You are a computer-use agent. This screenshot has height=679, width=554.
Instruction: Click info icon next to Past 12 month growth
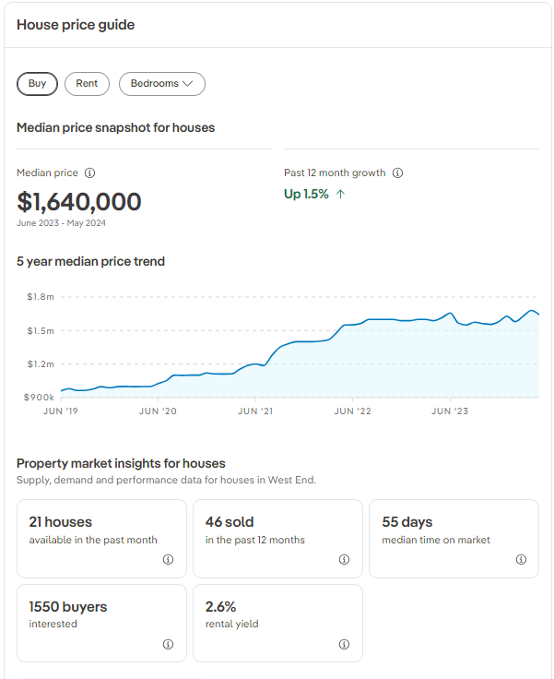397,173
